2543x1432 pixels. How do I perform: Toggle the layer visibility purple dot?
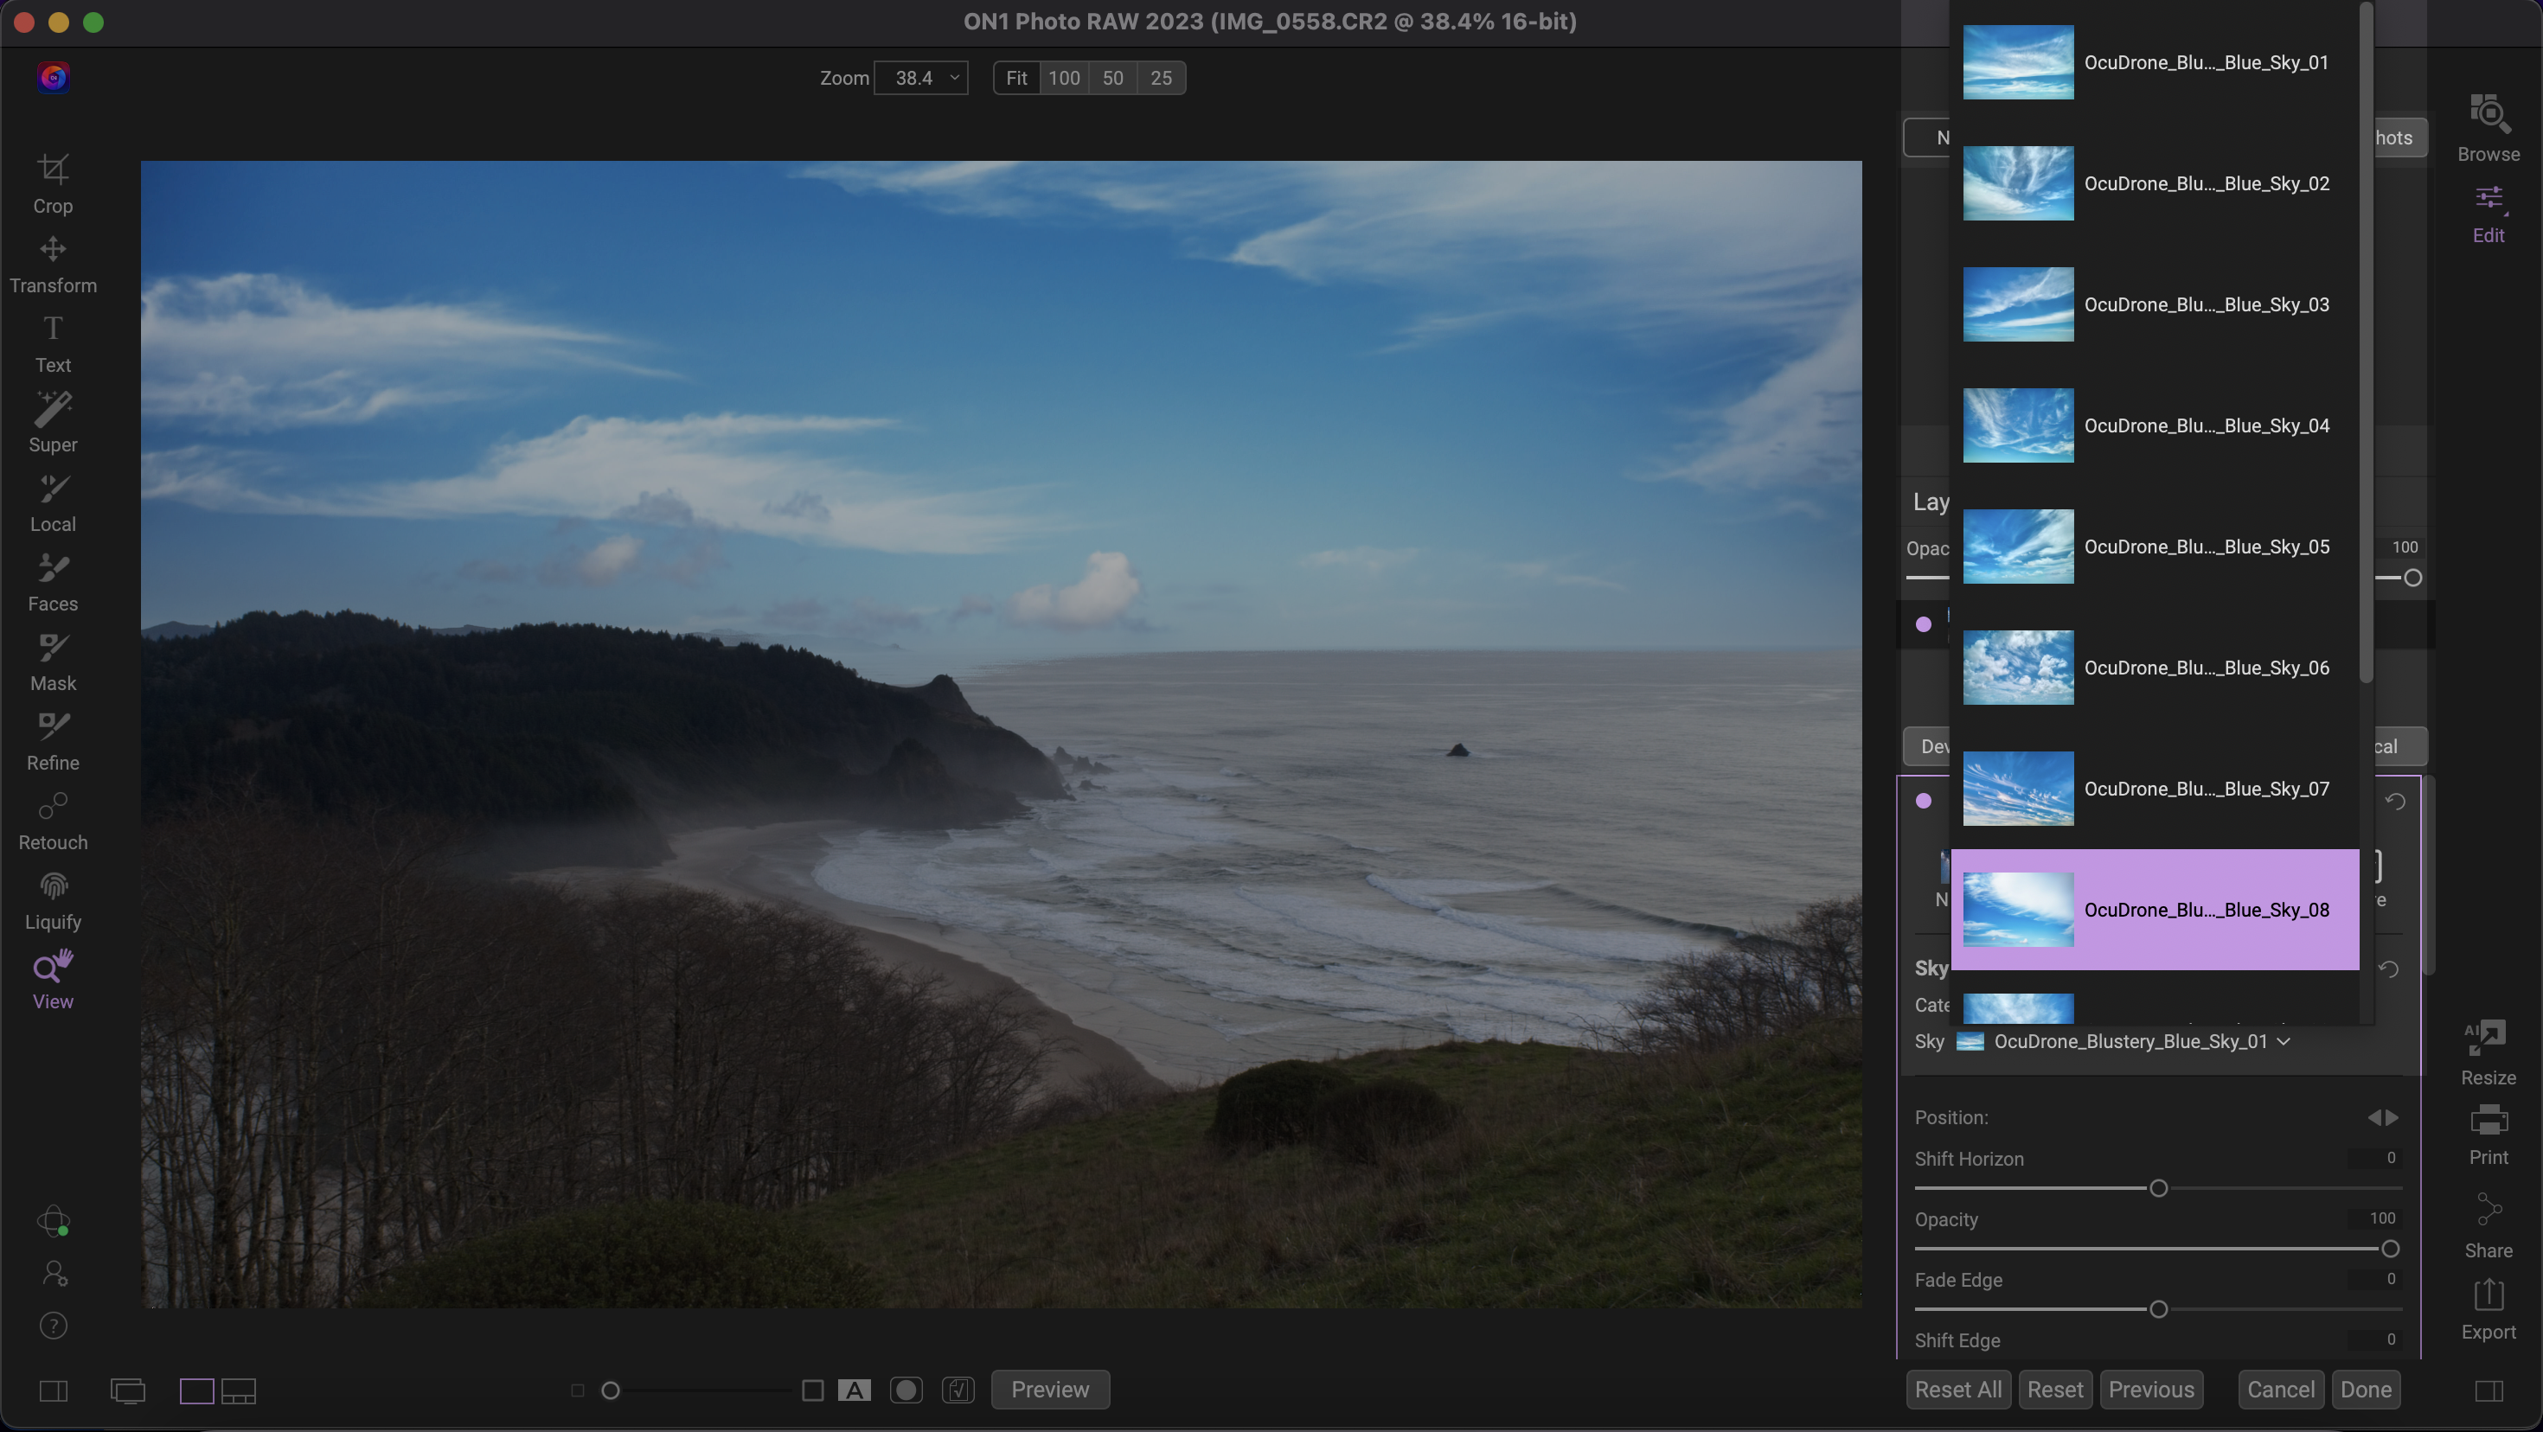point(1923,624)
